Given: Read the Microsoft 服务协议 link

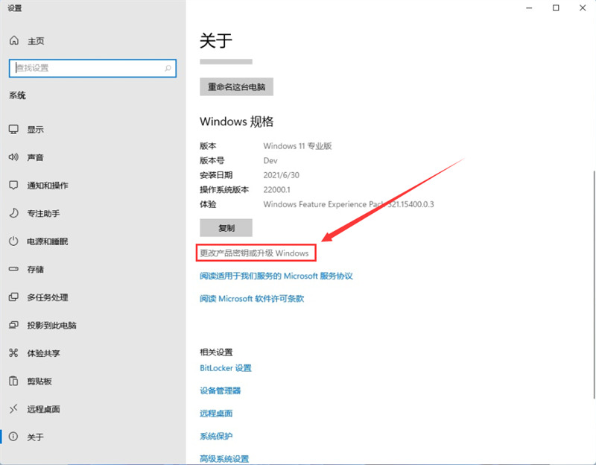Looking at the screenshot, I should (x=276, y=276).
